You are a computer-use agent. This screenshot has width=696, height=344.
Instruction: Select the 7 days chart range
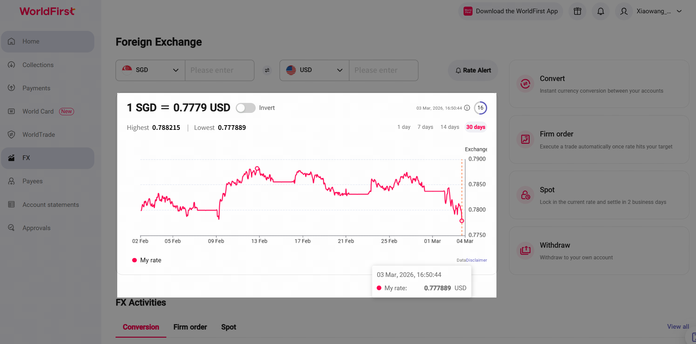pos(425,127)
